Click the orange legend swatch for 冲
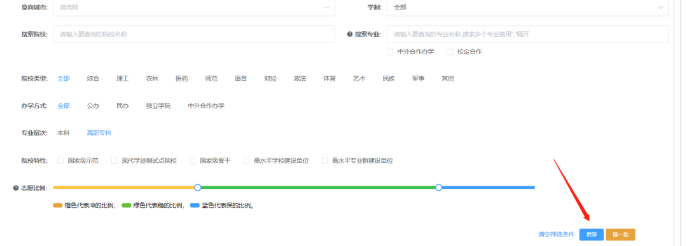687x246 pixels. (x=58, y=205)
